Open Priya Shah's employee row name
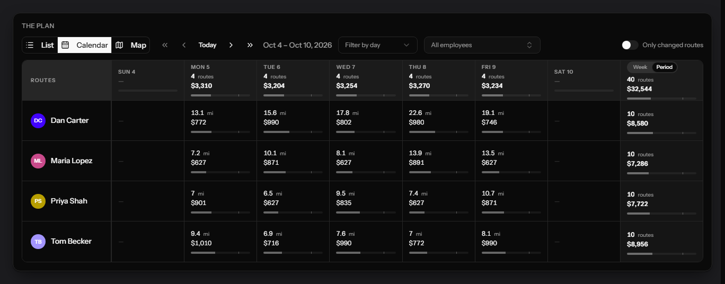This screenshot has height=284, width=725. coord(69,201)
